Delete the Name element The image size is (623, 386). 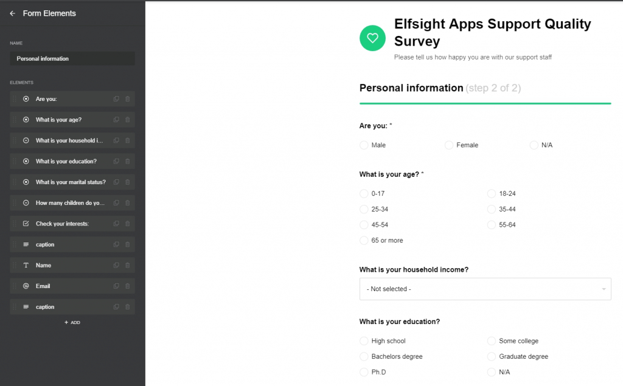128,265
